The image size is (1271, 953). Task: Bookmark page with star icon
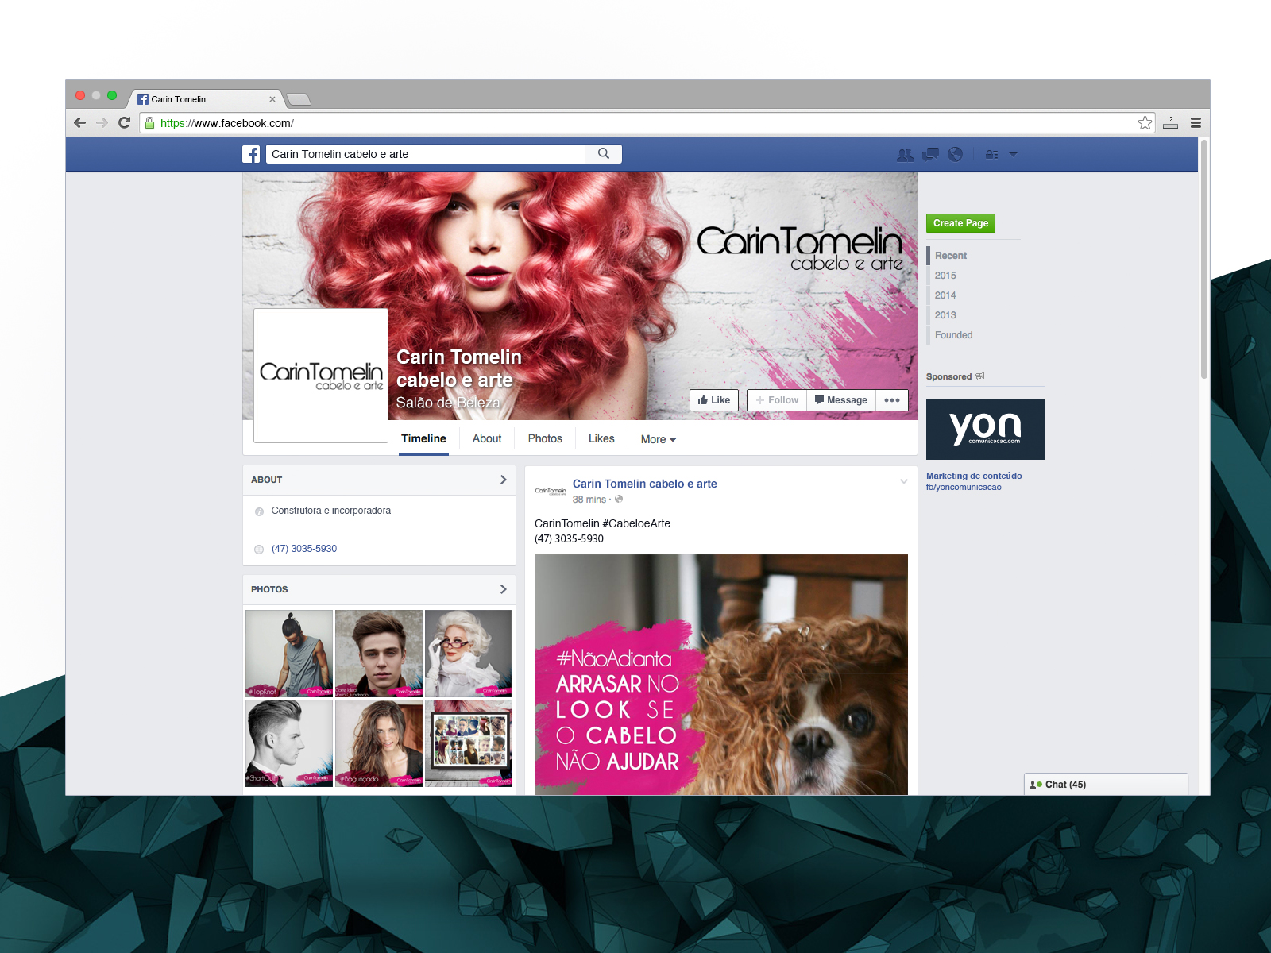[x=1145, y=123]
